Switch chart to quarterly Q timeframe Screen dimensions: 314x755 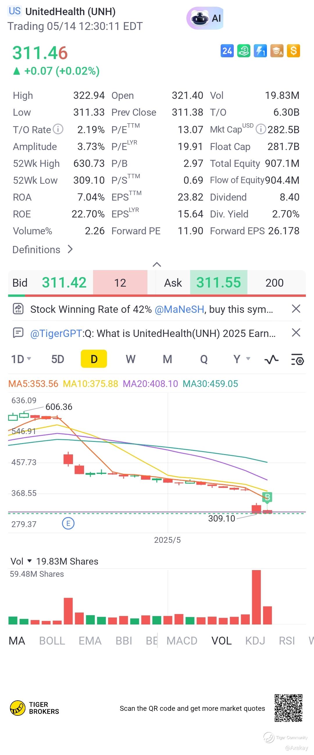[204, 359]
